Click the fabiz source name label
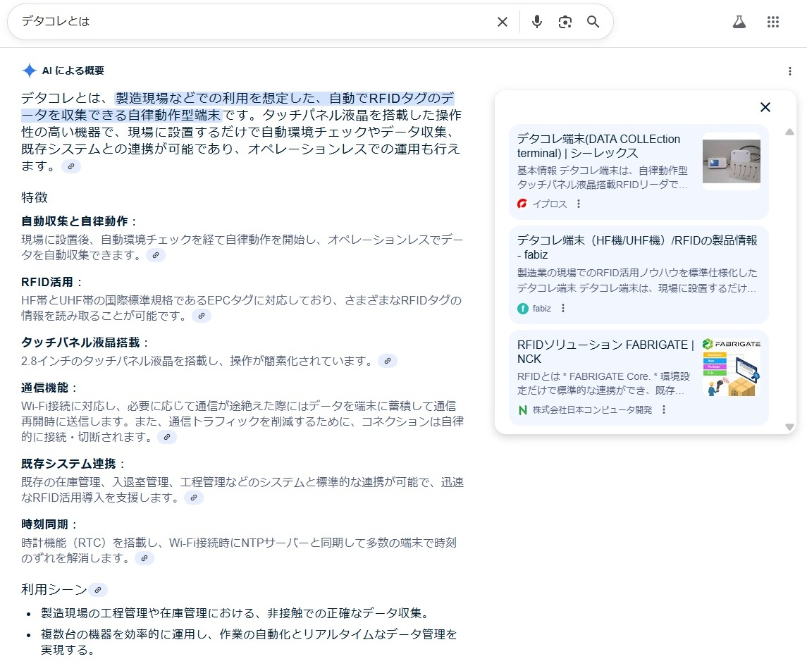807x666 pixels. [541, 308]
